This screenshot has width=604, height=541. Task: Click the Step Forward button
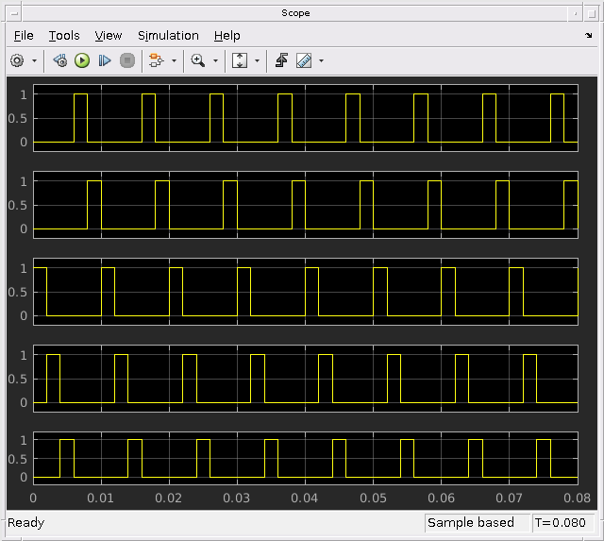tap(105, 60)
